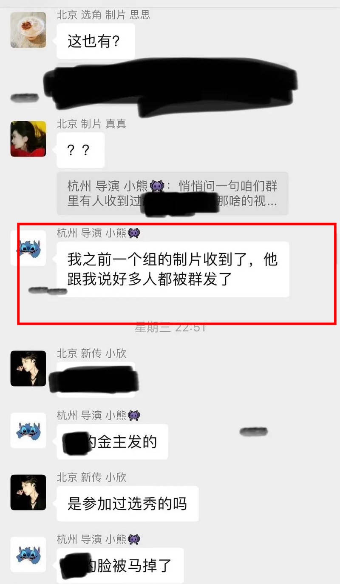Click the alien emoji icon in the quoted reply
The width and height of the screenshot is (340, 584).
(157, 186)
